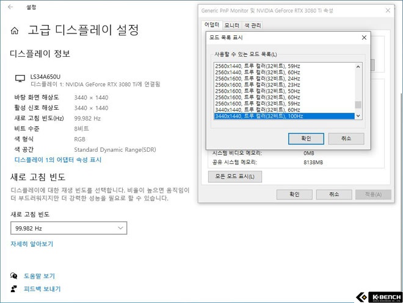
Task: Open the 99.982 Hz refresh rate dropdown
Action: click(x=68, y=228)
